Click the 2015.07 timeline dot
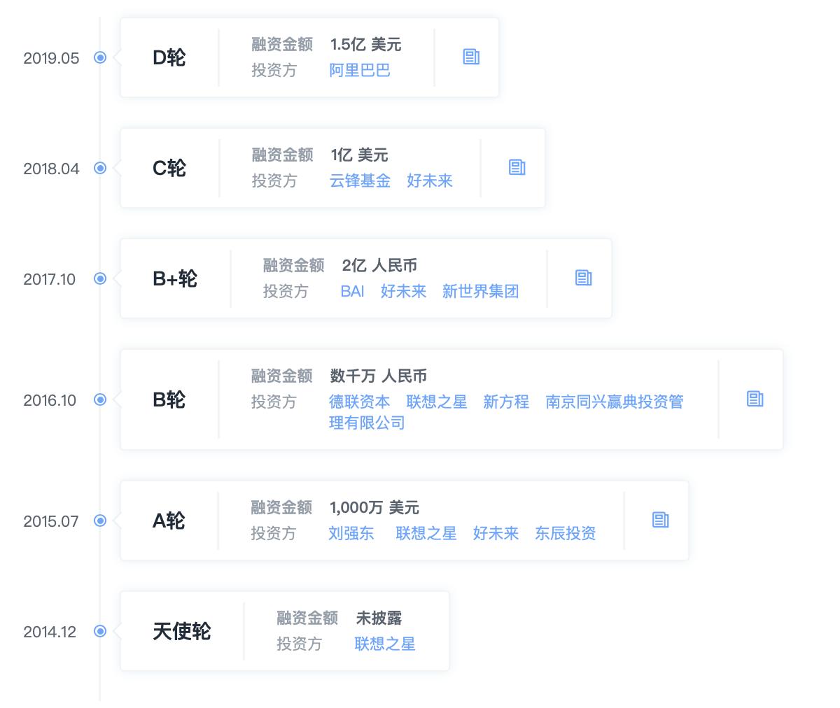Screen dimensions: 840x708 (x=100, y=521)
